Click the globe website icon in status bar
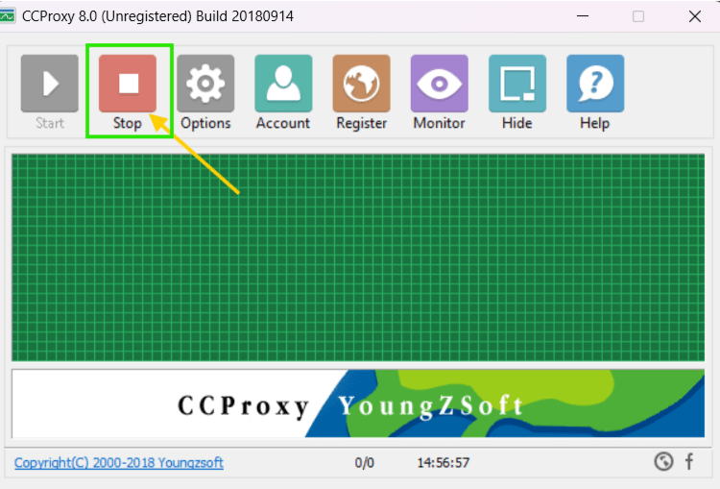 (x=663, y=461)
